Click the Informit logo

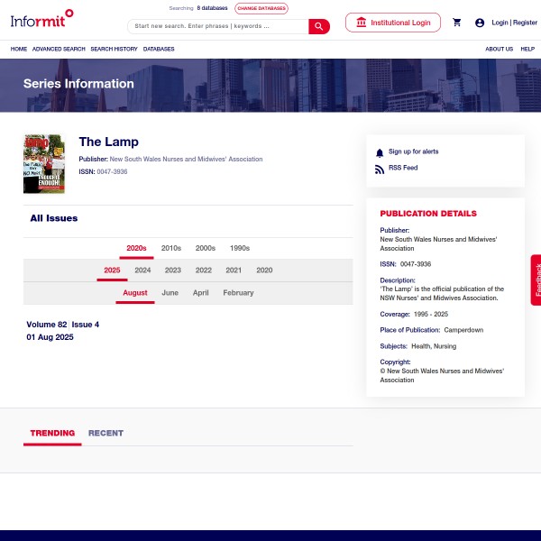41,17
